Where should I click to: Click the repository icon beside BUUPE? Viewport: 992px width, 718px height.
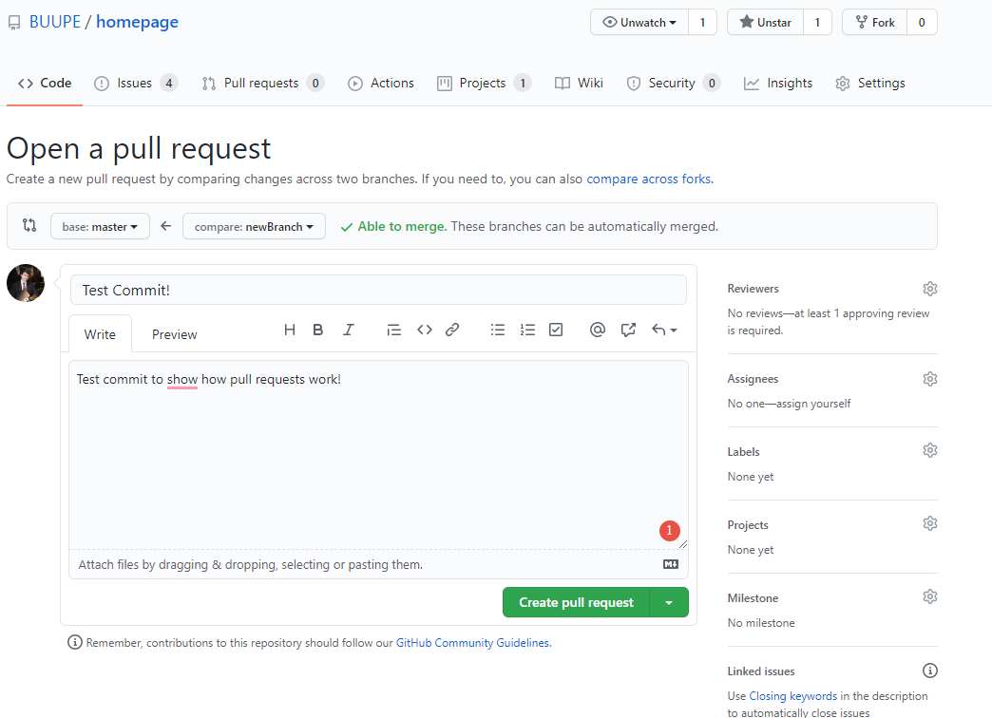[x=14, y=23]
